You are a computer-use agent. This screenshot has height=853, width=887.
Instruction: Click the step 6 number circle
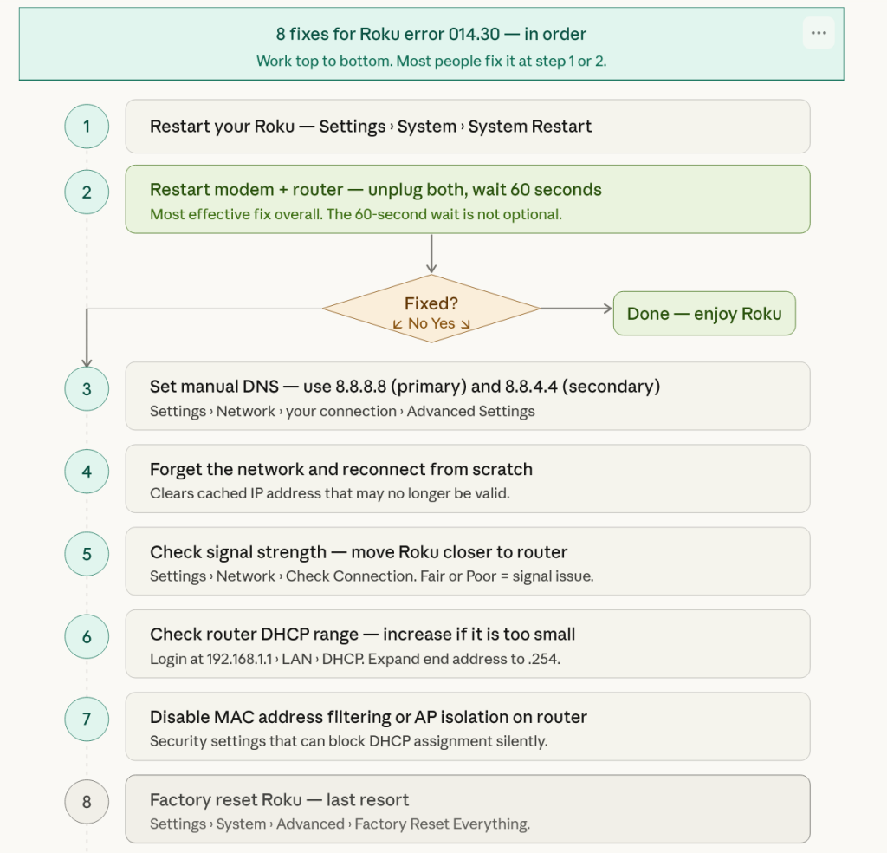87,637
